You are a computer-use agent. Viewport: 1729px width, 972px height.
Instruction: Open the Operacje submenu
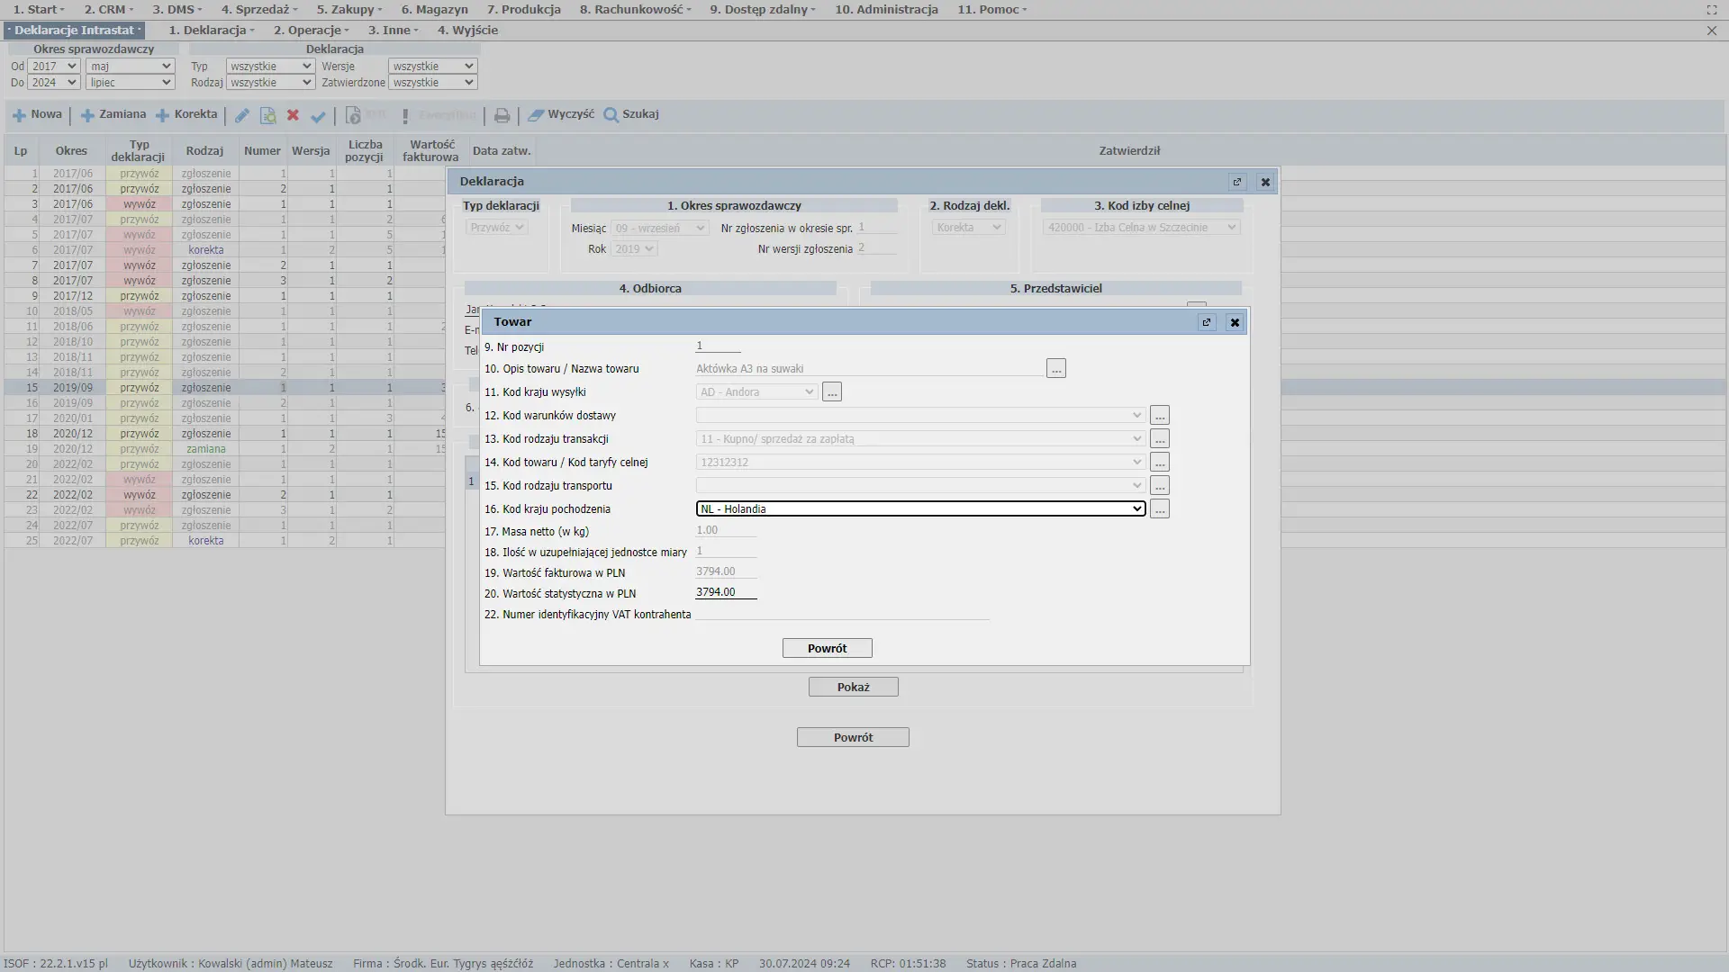tap(311, 30)
